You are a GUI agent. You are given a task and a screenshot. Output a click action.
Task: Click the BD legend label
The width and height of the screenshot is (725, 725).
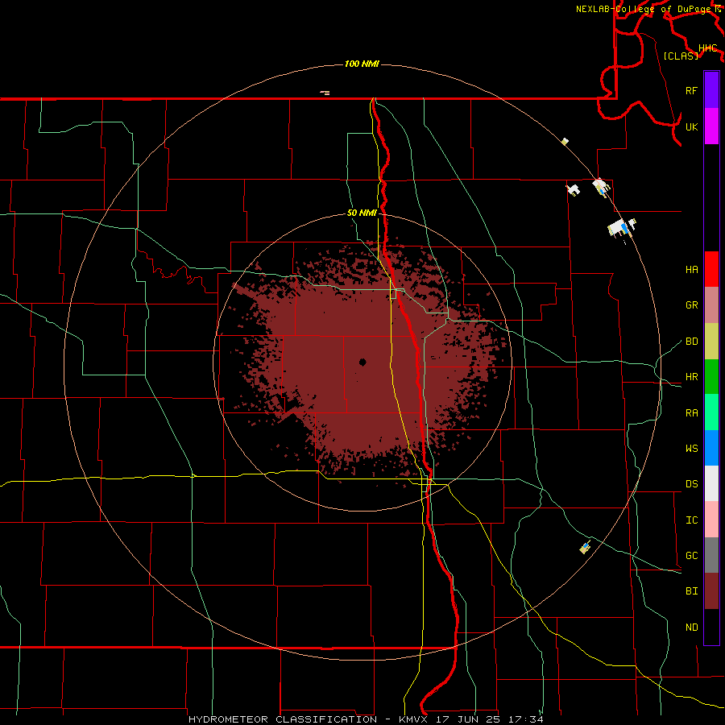691,342
